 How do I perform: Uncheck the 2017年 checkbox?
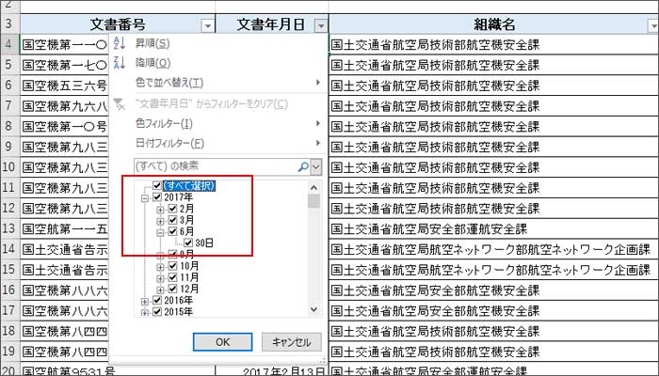156,198
